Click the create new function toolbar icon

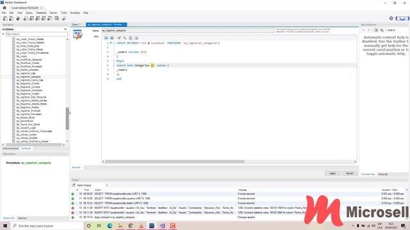pos(49,19)
